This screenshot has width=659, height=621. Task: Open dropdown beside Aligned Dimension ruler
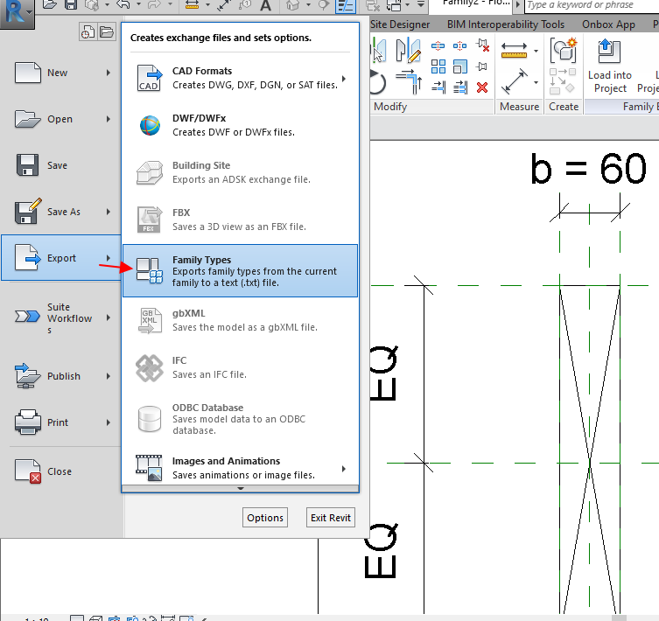point(536,51)
